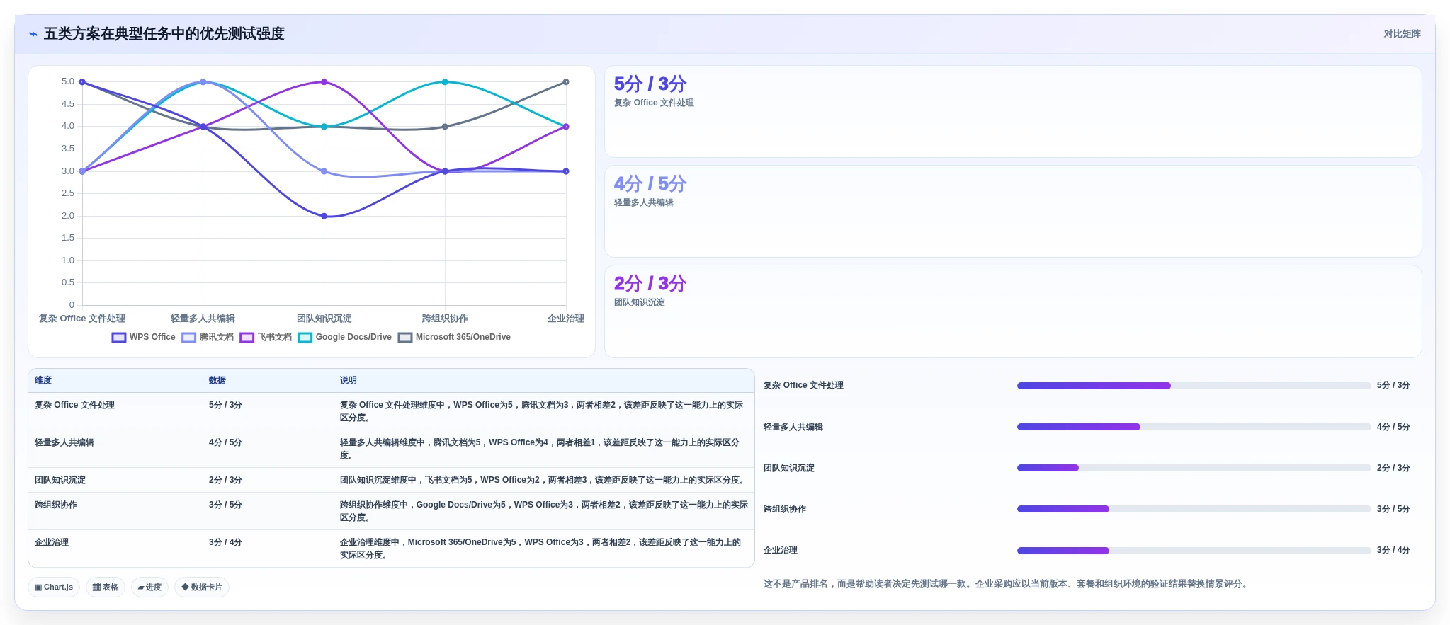1450x625 pixels.
Task: Click the 轻量多人共编辑 progress bar
Action: pos(1194,427)
